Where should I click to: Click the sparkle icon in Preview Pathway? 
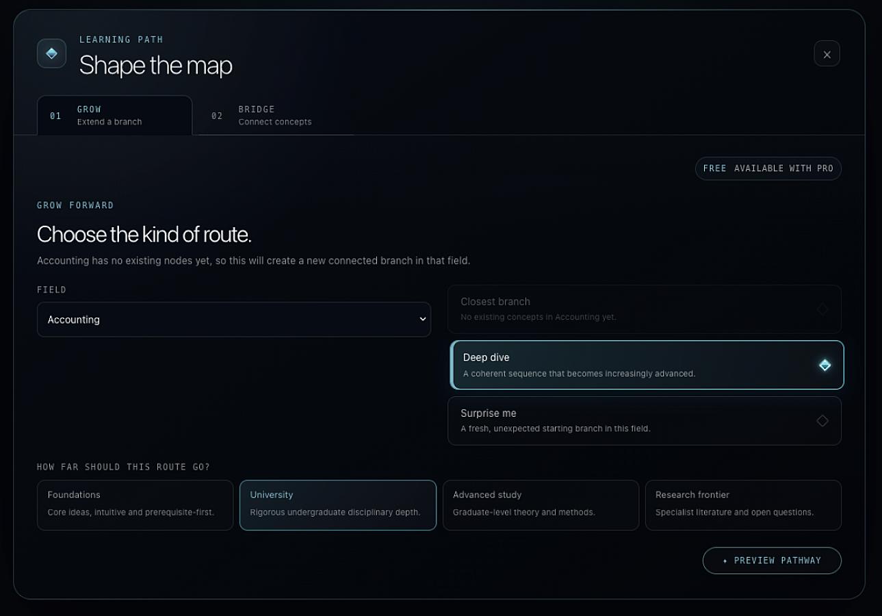[x=725, y=561]
